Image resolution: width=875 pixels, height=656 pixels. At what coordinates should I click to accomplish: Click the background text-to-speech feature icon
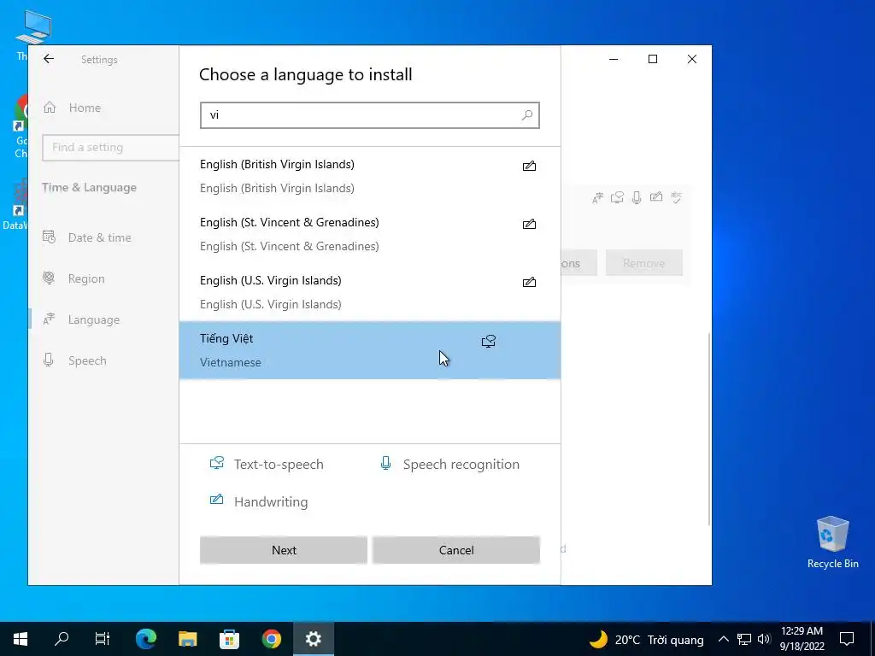[x=617, y=197]
